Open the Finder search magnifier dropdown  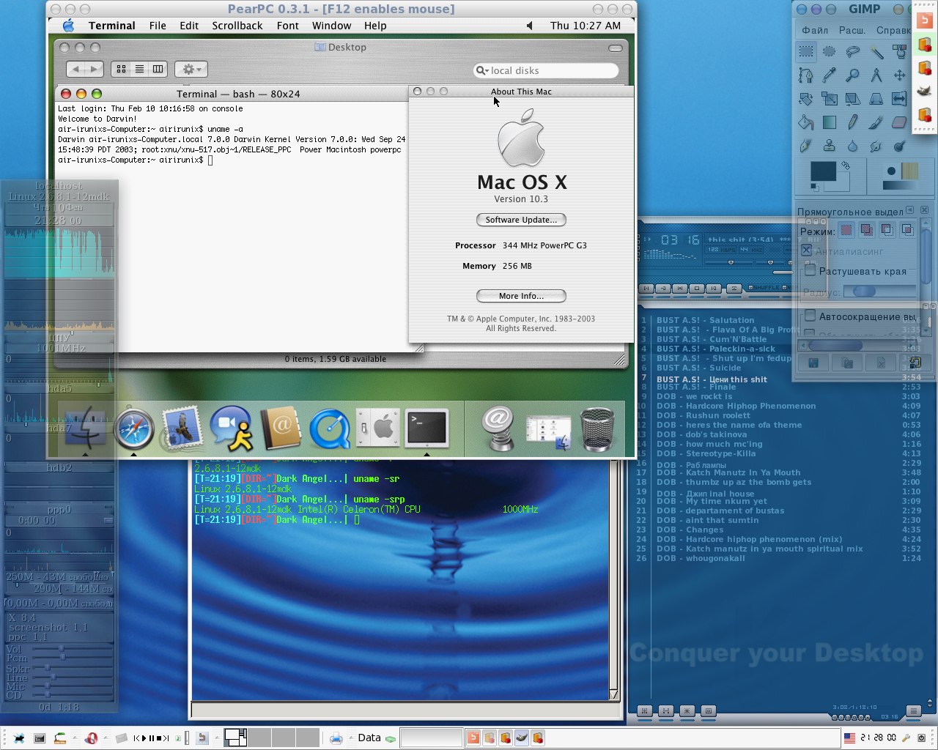(482, 70)
